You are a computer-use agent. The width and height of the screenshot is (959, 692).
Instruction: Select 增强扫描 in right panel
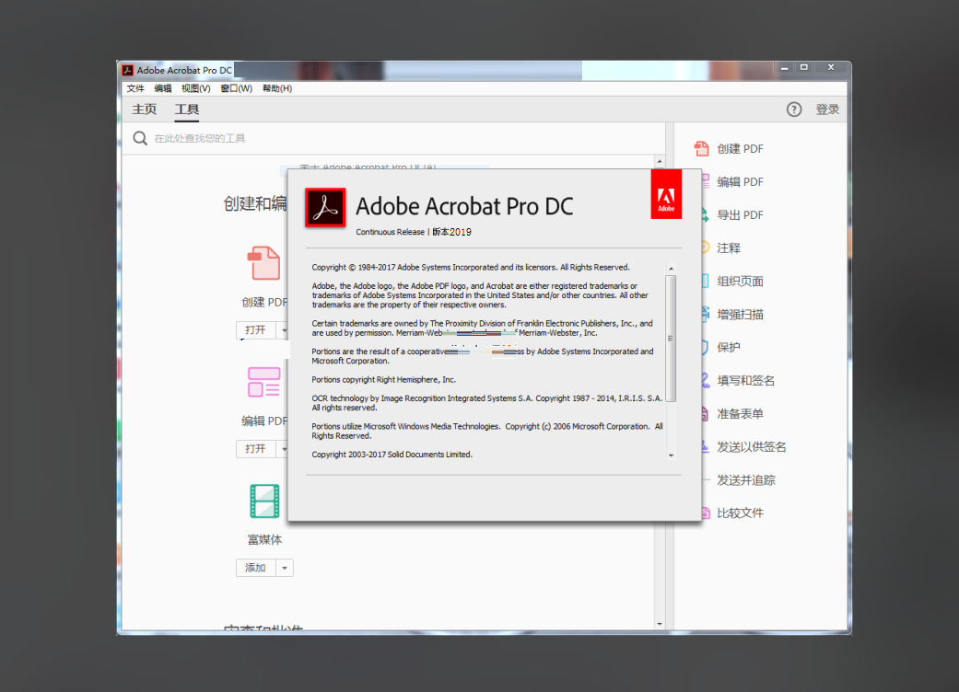pos(740,315)
